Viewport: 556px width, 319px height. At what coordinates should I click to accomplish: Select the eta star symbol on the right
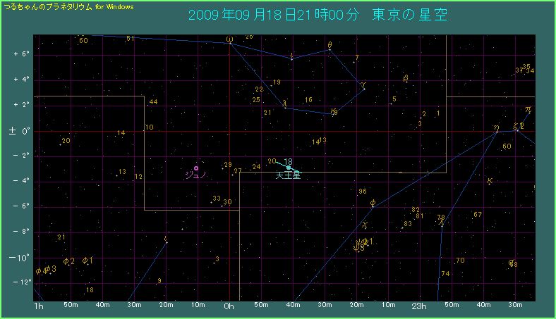click(x=496, y=129)
